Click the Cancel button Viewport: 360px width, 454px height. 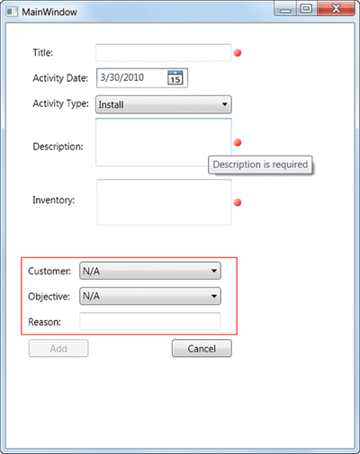tap(202, 348)
